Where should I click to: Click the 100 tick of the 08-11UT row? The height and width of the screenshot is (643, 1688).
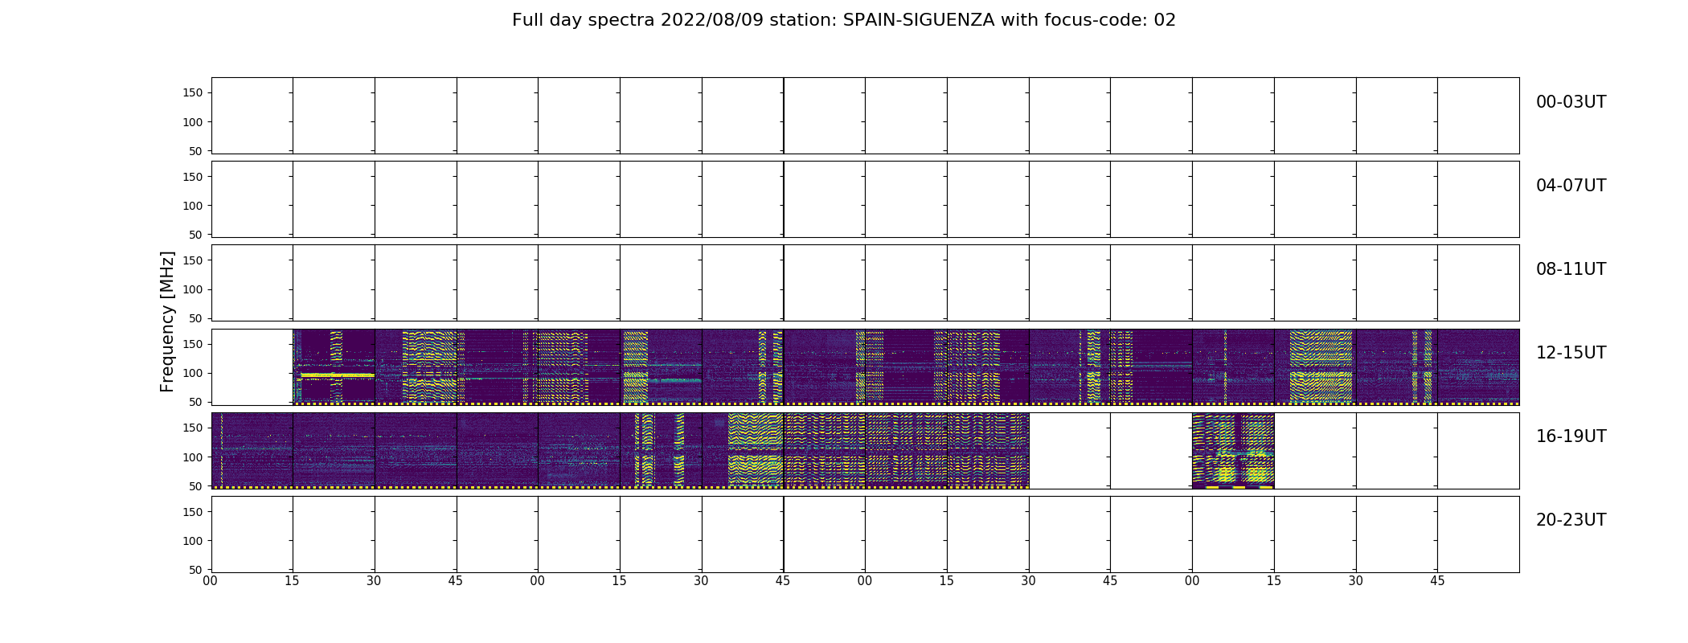tap(193, 289)
